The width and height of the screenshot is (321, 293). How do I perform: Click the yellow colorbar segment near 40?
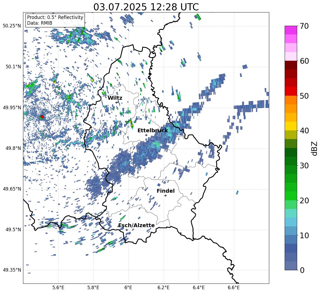(x=291, y=126)
